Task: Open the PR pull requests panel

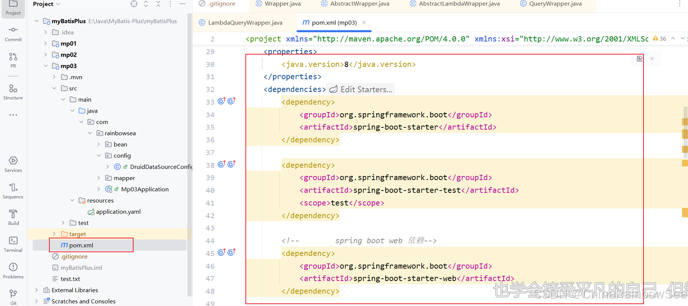Action: 13,60
